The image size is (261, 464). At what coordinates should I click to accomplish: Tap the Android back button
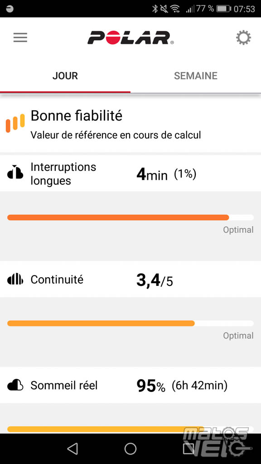tap(72, 449)
